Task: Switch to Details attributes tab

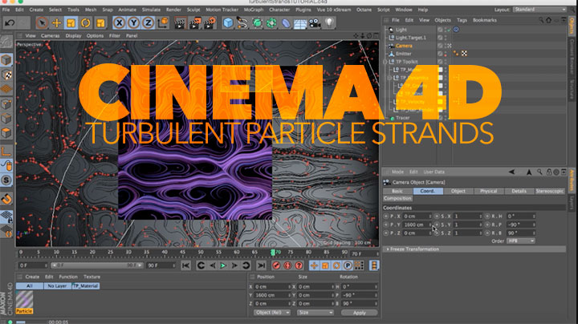Action: [x=519, y=191]
